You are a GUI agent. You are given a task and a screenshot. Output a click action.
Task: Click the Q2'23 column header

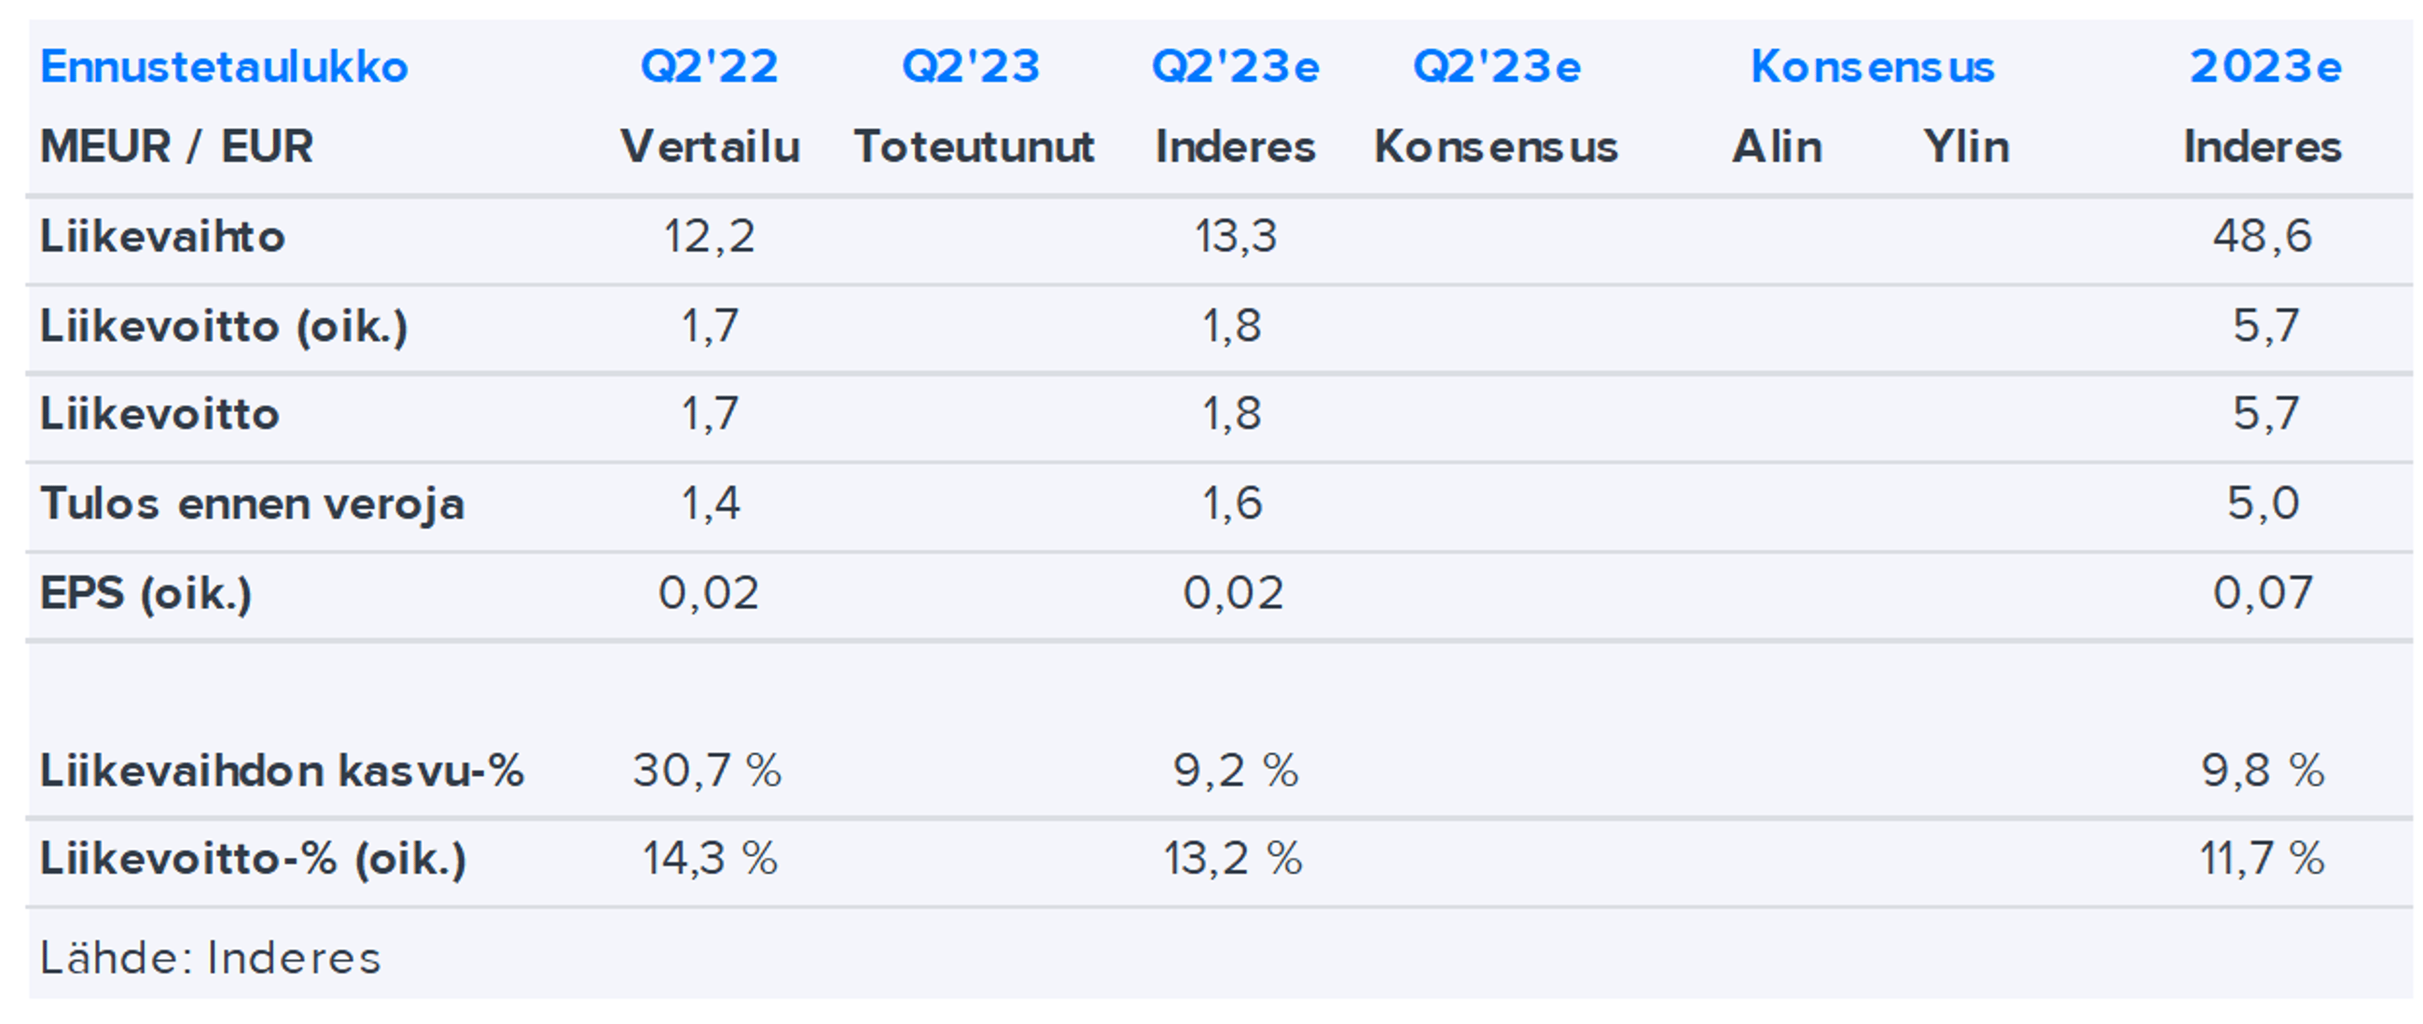pyautogui.click(x=970, y=67)
